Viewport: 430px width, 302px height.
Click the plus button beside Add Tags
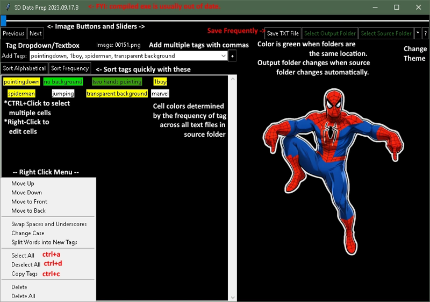click(232, 56)
